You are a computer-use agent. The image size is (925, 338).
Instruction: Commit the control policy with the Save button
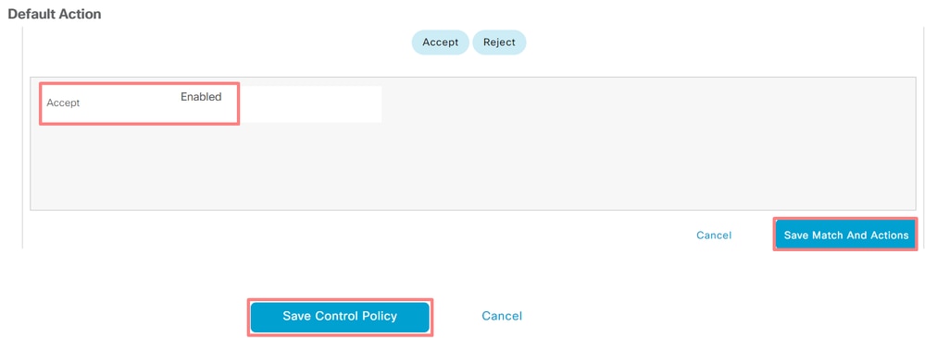(340, 316)
